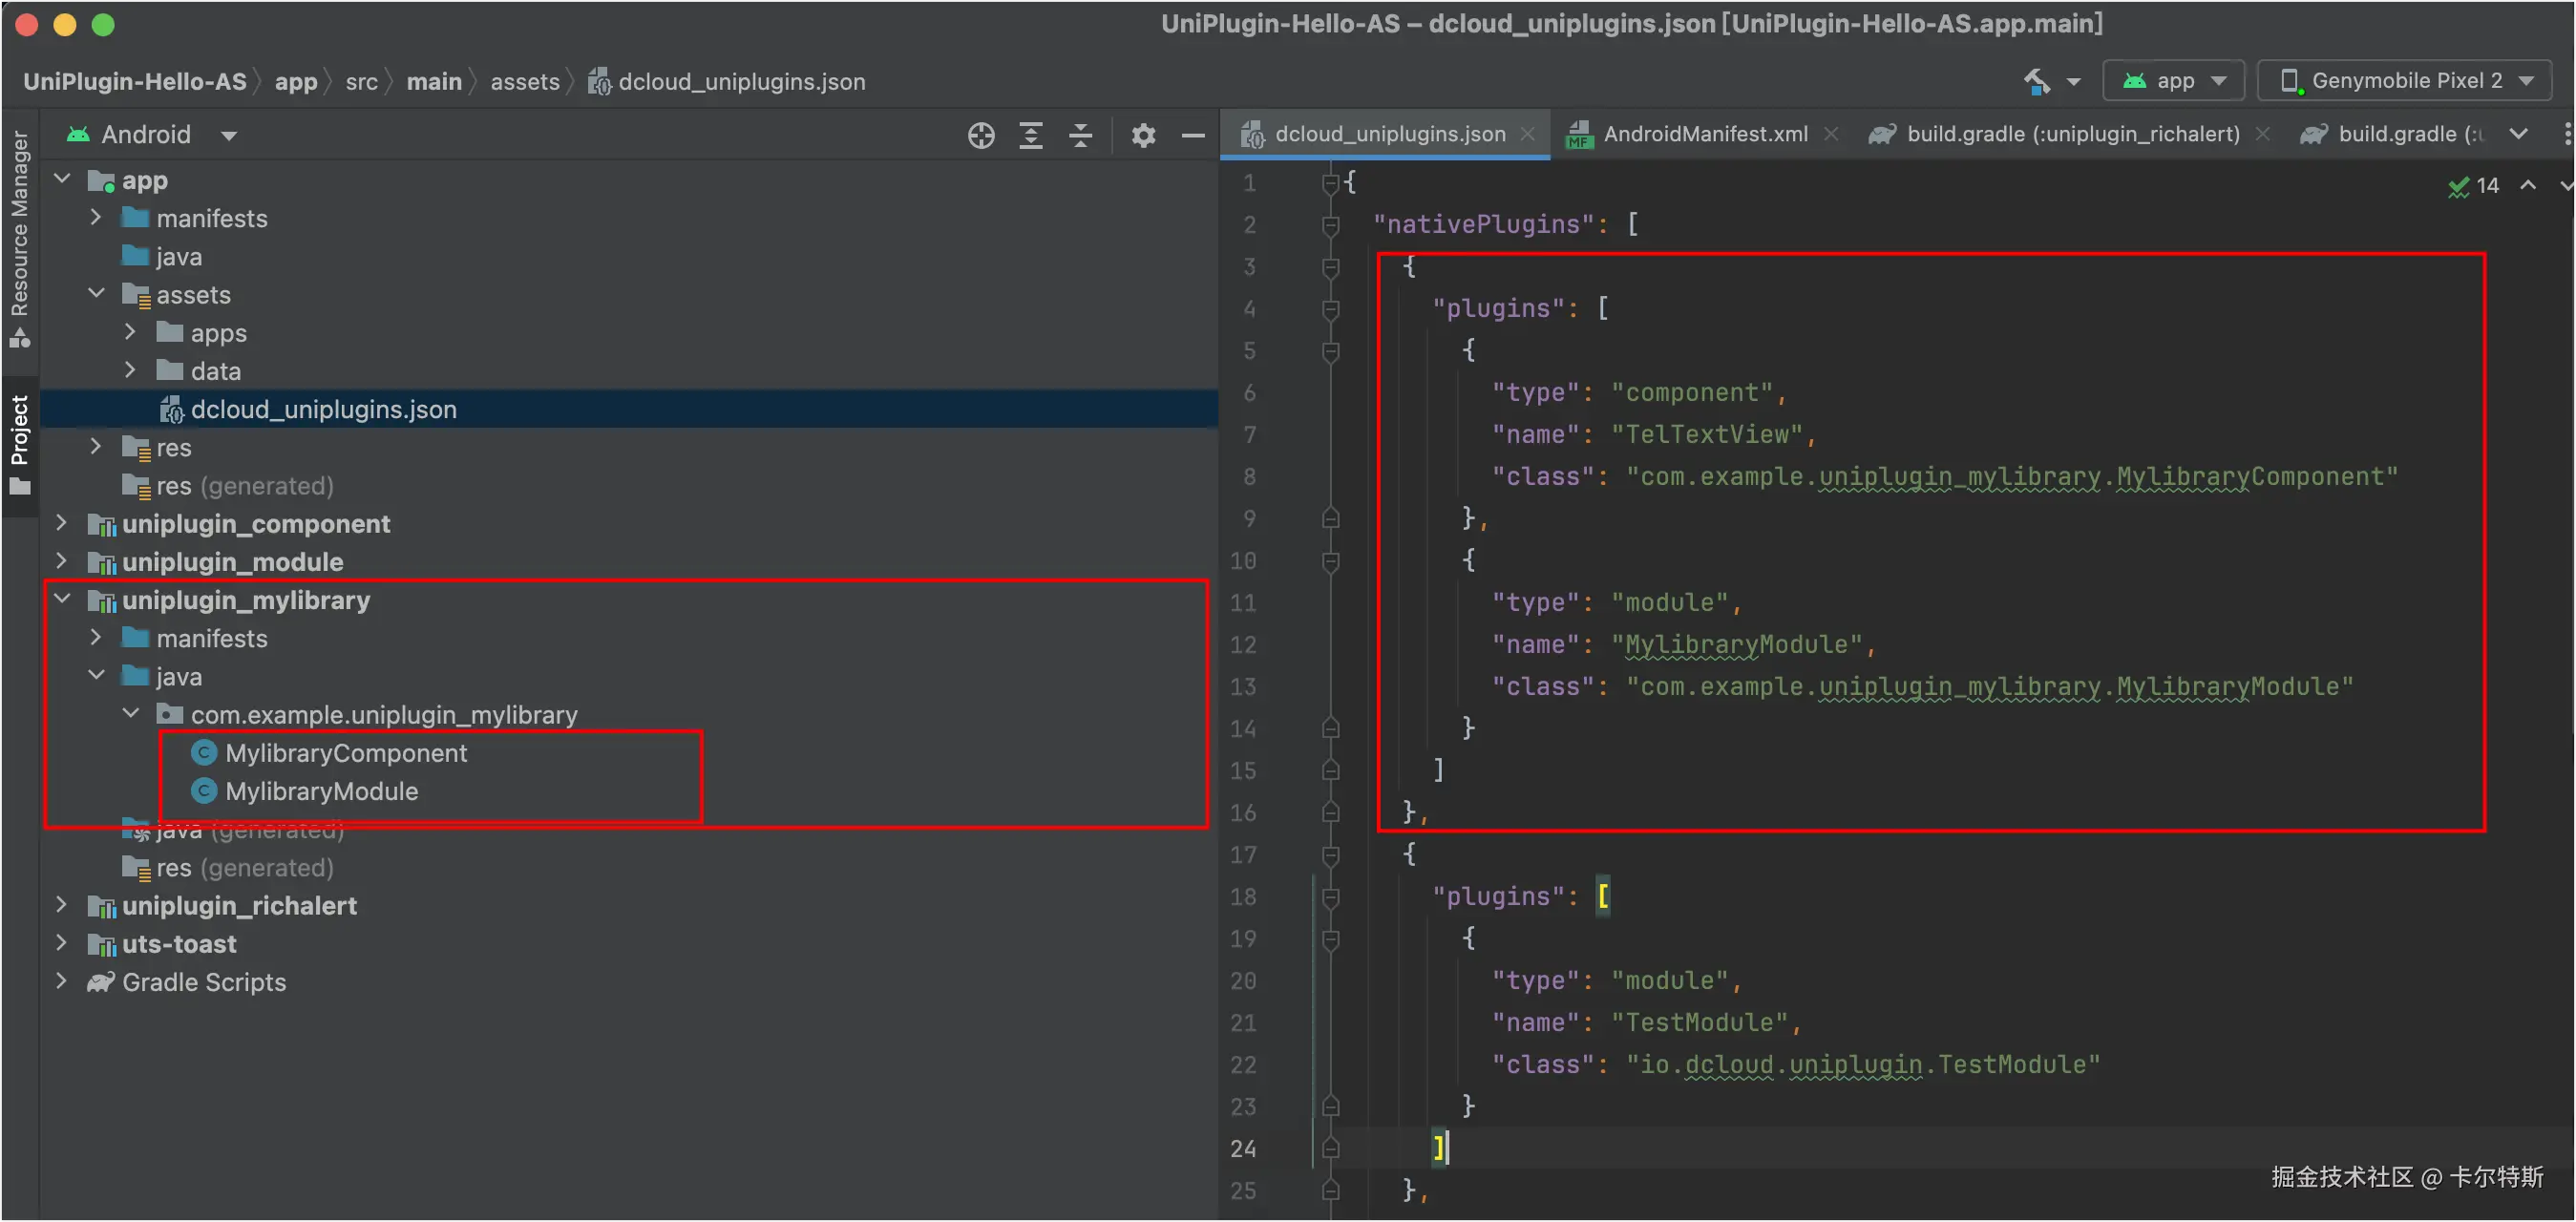Open Project panel gear options

coord(1143,135)
